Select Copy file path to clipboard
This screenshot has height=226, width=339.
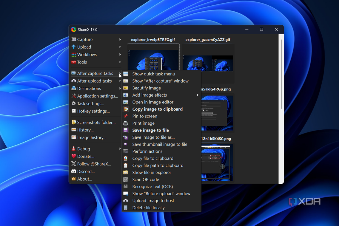(161, 165)
